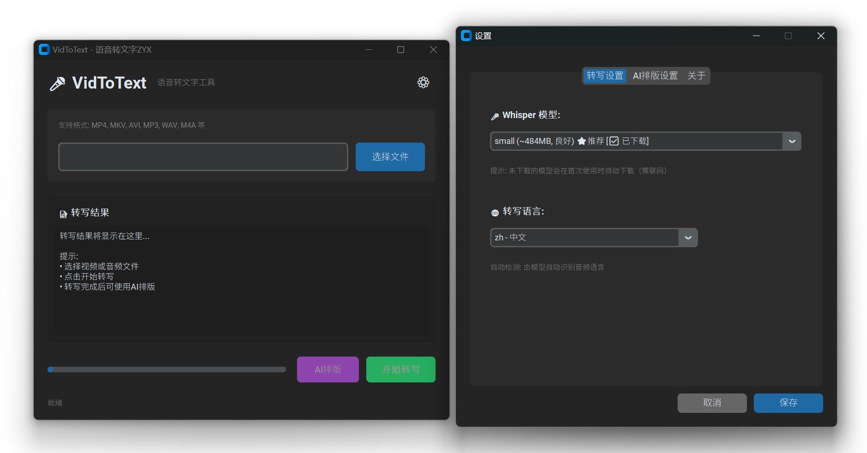867x453 pixels.
Task: Click the settings window title bar icon
Action: coord(467,36)
